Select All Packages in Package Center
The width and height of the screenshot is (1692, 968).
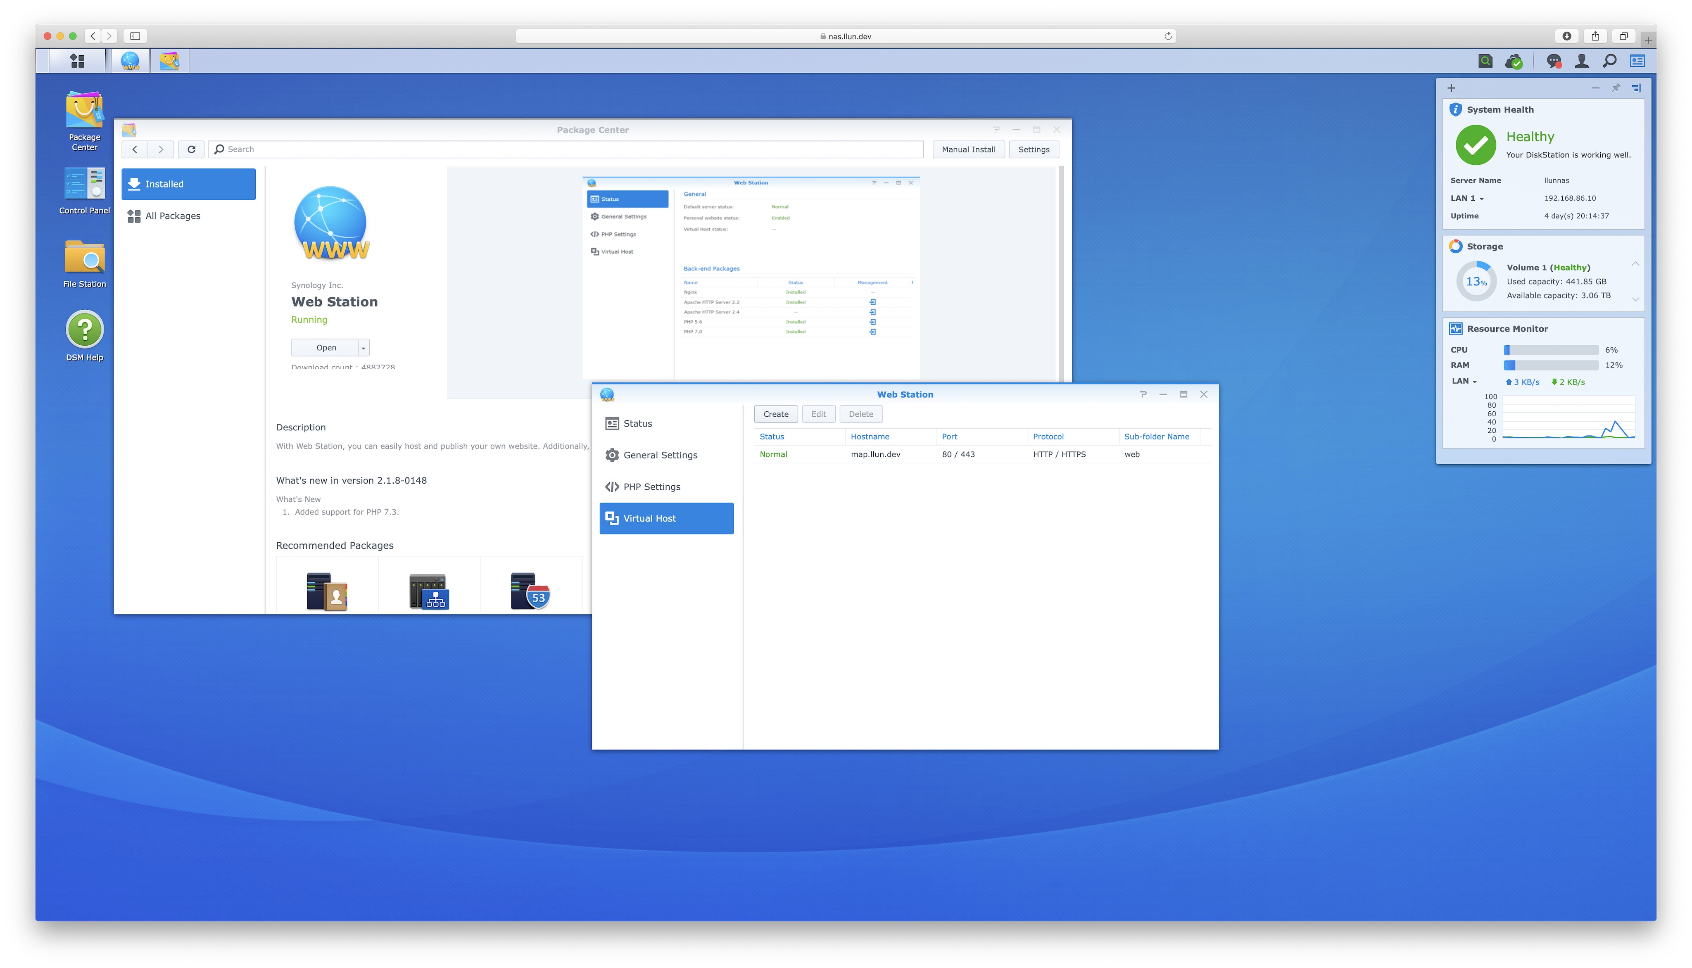tap(172, 216)
